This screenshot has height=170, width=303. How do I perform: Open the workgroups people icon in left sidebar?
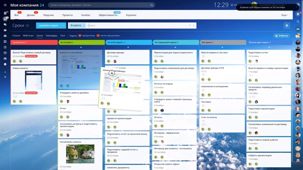tap(5, 30)
